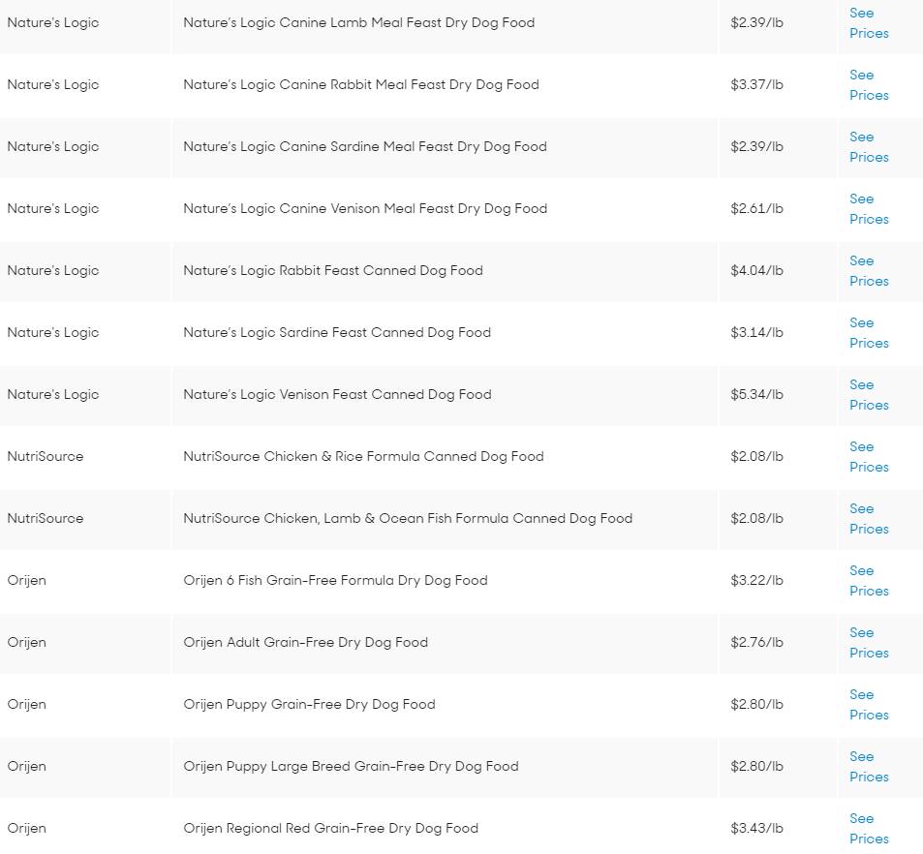This screenshot has width=923, height=854.
Task: Open See Prices for Rabbit Feast Canned
Action: pyautogui.click(x=869, y=271)
